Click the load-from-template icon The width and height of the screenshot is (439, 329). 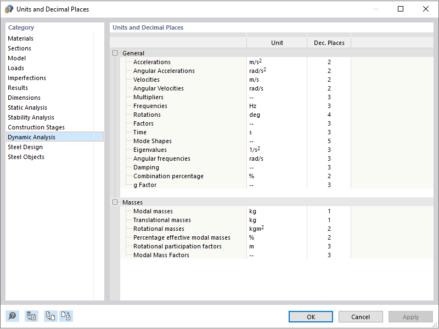click(50, 316)
